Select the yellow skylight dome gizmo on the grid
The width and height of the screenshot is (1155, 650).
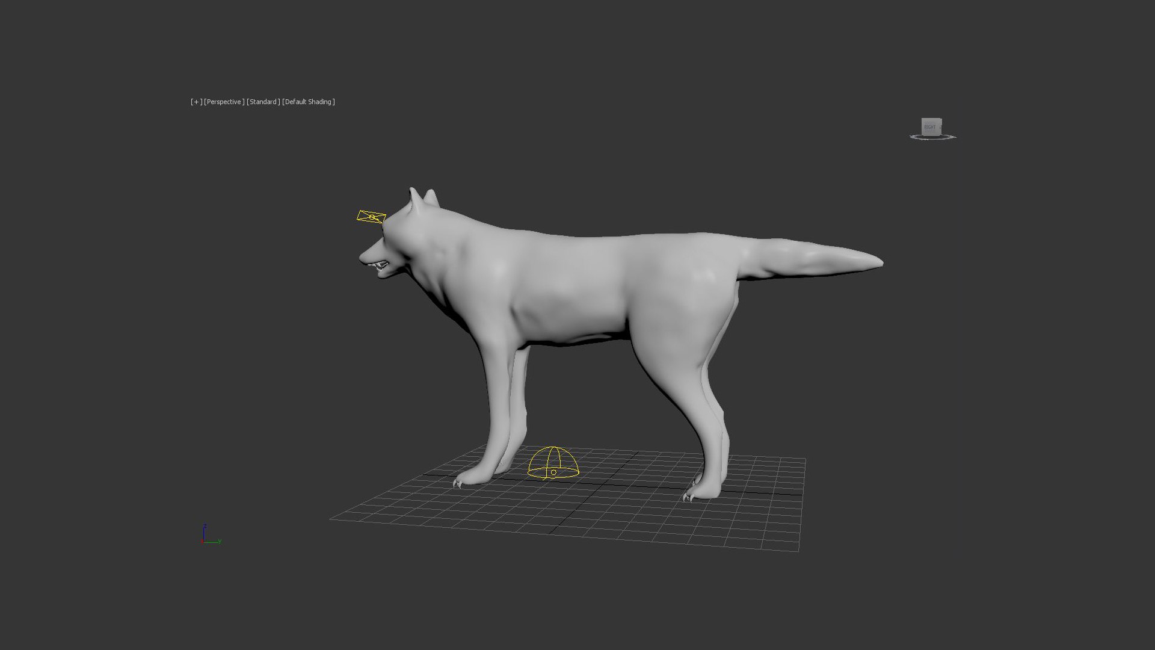pos(553,463)
